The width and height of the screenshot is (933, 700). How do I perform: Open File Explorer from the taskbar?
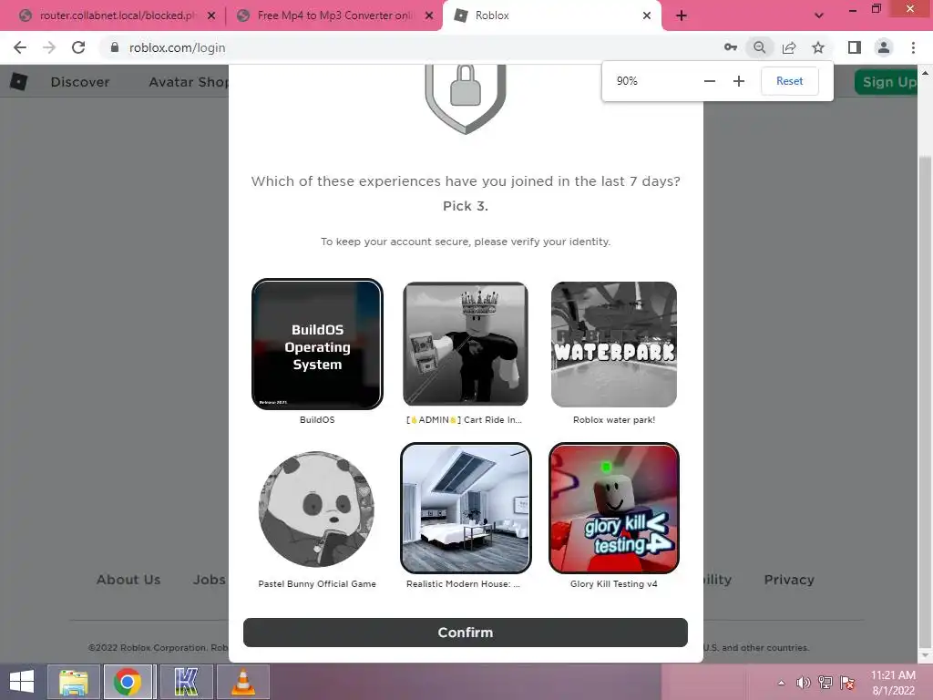pos(73,682)
